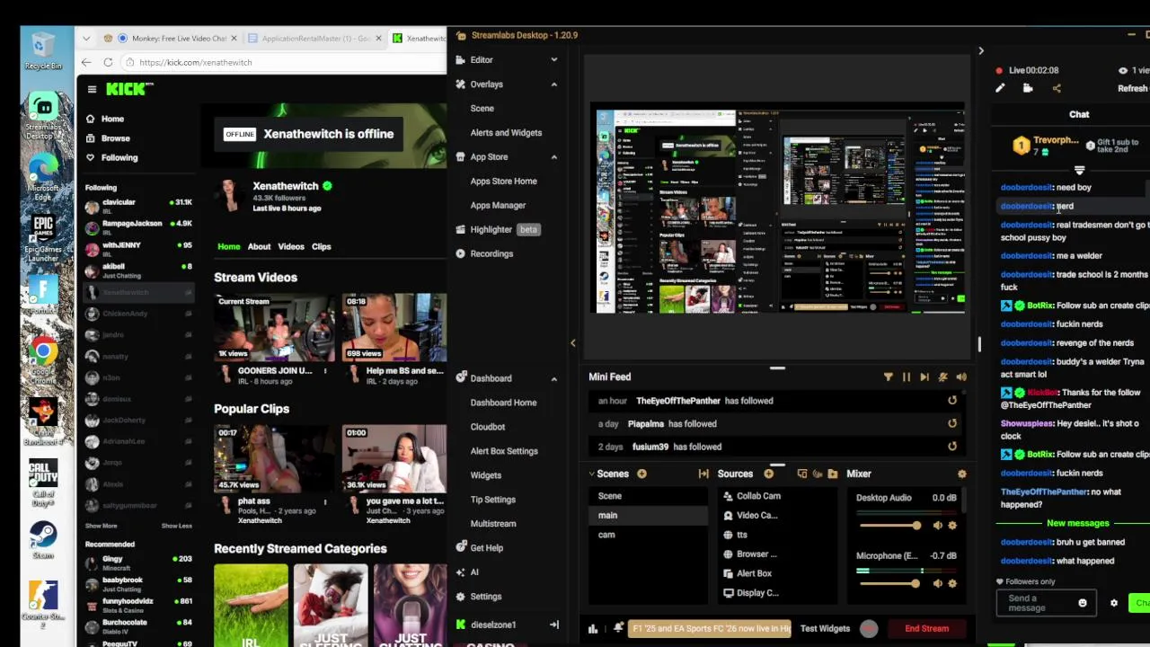The height and width of the screenshot is (647, 1150).
Task: Add a new scene with plus icon
Action: point(641,474)
